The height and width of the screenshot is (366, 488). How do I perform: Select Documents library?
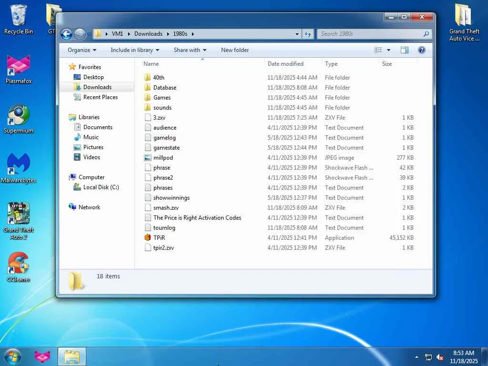[98, 127]
